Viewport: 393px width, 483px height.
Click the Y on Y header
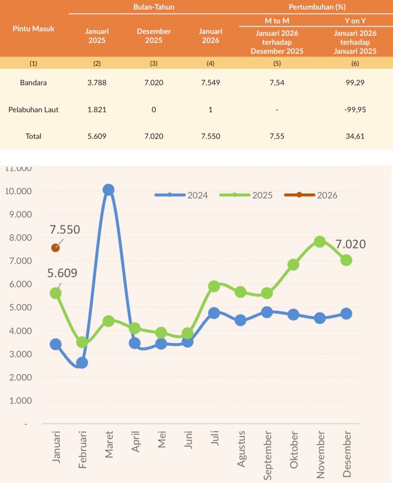click(355, 21)
